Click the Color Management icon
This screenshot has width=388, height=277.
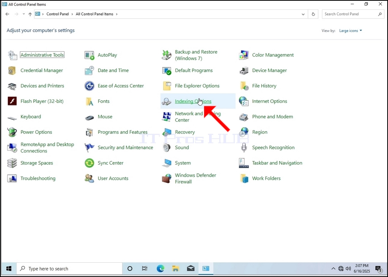pyautogui.click(x=244, y=55)
